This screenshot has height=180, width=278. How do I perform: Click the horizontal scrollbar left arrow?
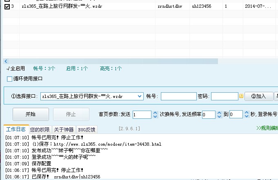pyautogui.click(x=6, y=61)
